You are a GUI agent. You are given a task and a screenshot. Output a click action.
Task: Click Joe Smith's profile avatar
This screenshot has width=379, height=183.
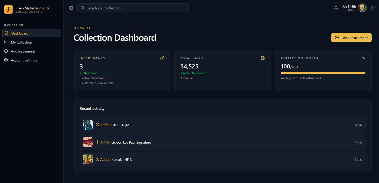[x=362, y=8]
